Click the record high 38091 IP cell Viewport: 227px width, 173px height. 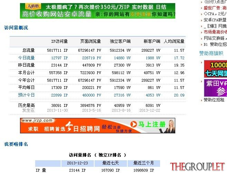point(59,105)
